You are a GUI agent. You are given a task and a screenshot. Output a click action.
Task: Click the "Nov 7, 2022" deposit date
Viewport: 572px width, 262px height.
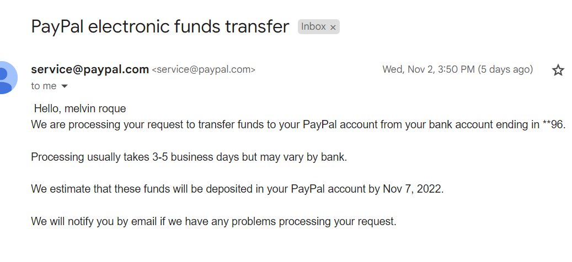pyautogui.click(x=413, y=189)
